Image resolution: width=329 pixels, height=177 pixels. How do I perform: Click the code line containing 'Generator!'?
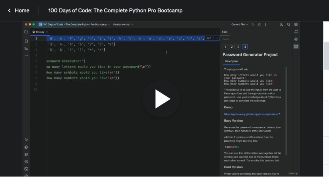66,61
